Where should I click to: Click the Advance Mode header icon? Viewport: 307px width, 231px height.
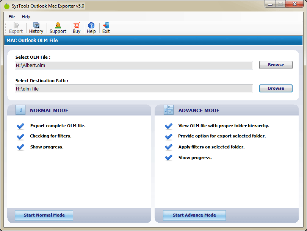(169, 110)
